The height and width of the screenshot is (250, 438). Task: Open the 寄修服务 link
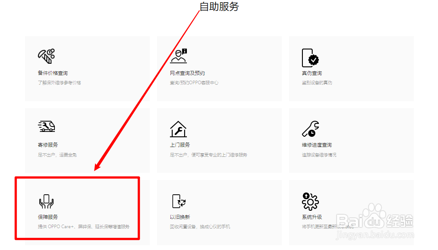pyautogui.click(x=48, y=145)
